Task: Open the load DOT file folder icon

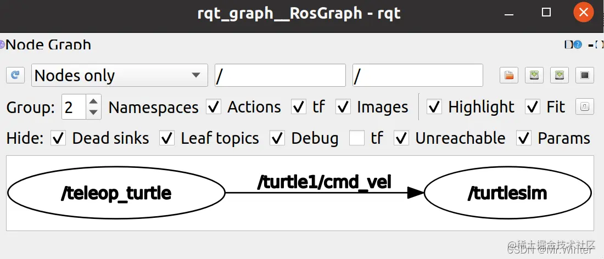Action: [509, 75]
